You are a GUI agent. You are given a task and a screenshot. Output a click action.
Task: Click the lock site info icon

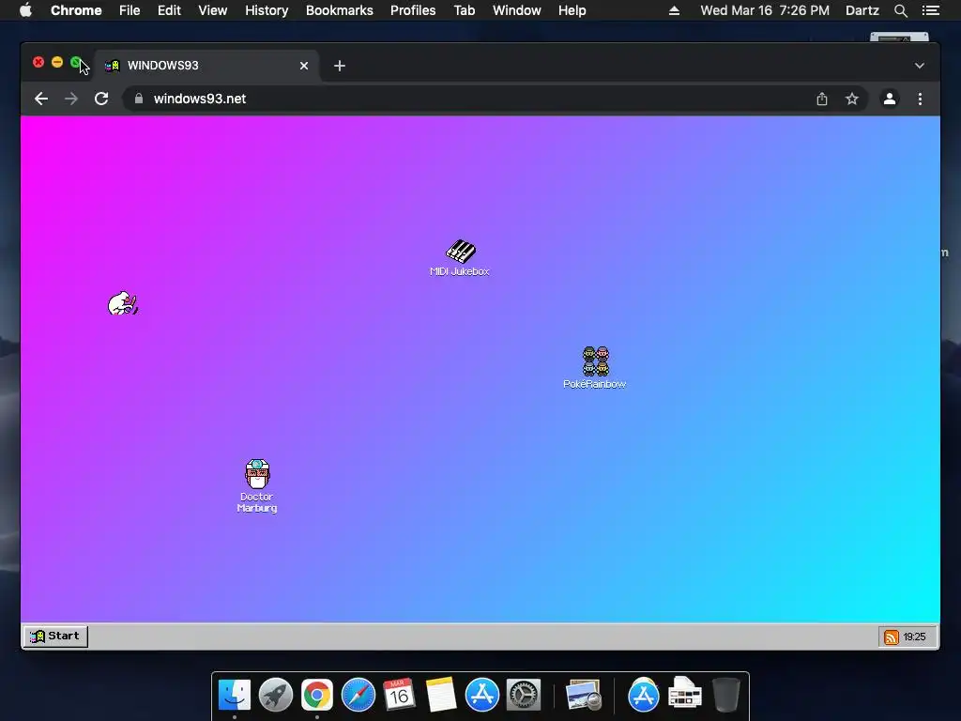139,99
